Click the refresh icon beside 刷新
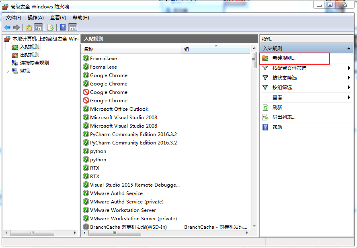The height and width of the screenshot is (248, 357). click(265, 107)
